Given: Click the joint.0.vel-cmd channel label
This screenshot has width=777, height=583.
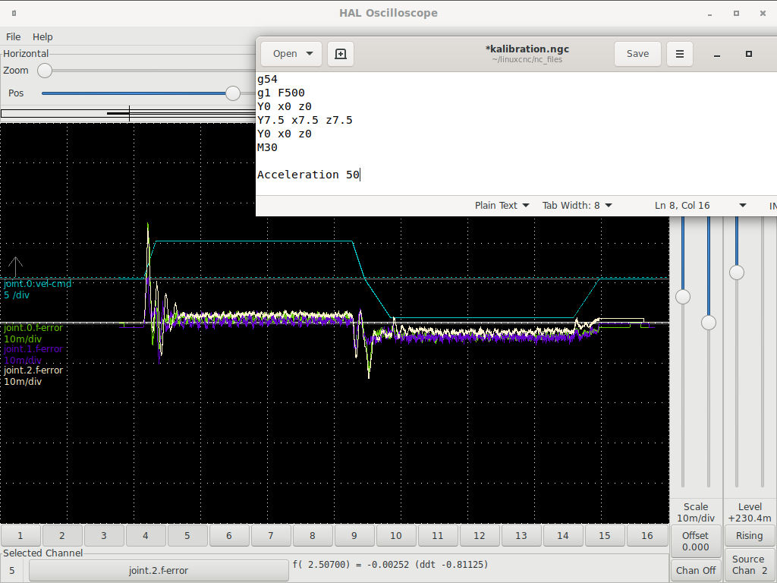Looking at the screenshot, I should tap(38, 284).
